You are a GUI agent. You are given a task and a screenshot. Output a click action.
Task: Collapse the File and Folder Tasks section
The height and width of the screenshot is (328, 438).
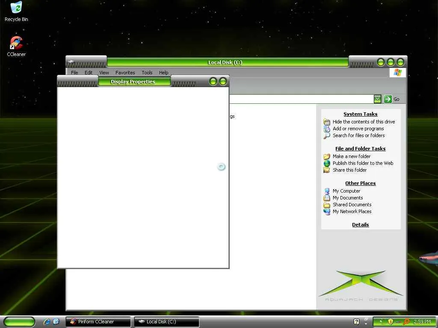pos(360,149)
